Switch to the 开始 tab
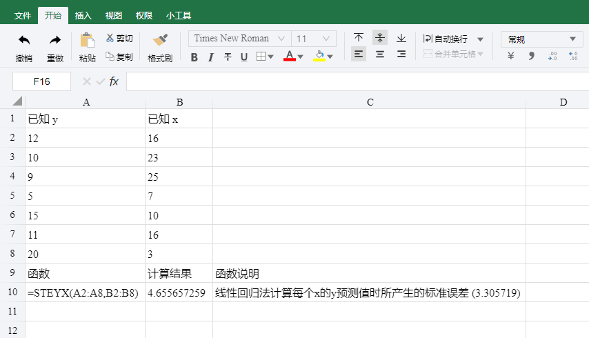 (53, 16)
